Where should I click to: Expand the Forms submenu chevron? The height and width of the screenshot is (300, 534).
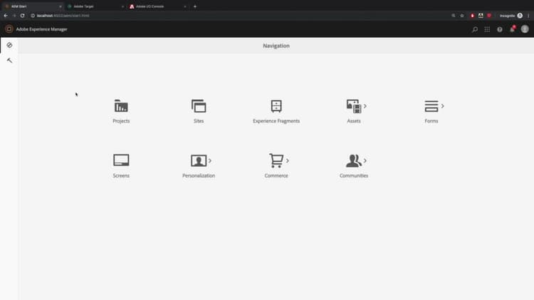coord(442,106)
